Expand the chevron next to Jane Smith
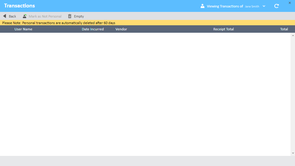The height and width of the screenshot is (166, 295). (264, 6)
